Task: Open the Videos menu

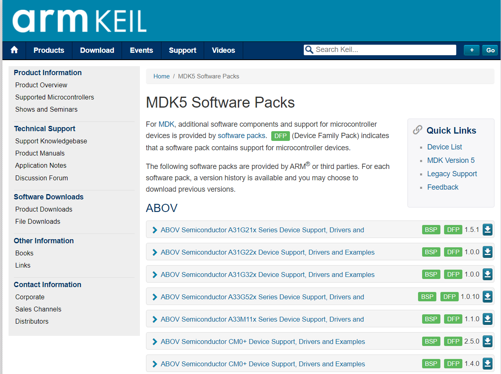Action: (223, 50)
